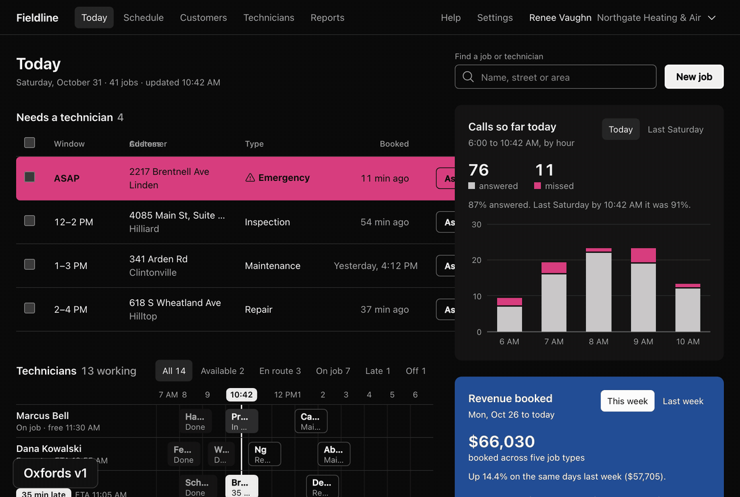Check the ASAP emergency job checkbox
The height and width of the screenshot is (497, 740).
[x=30, y=177]
